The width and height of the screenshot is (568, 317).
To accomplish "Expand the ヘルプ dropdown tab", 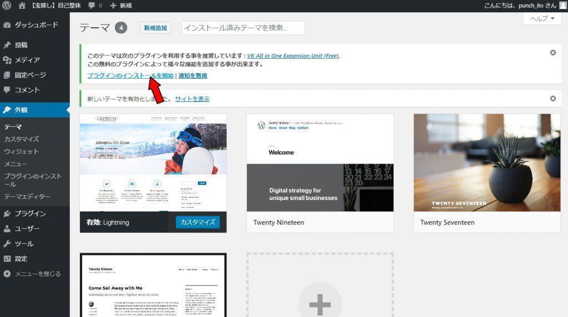I will pyautogui.click(x=542, y=18).
